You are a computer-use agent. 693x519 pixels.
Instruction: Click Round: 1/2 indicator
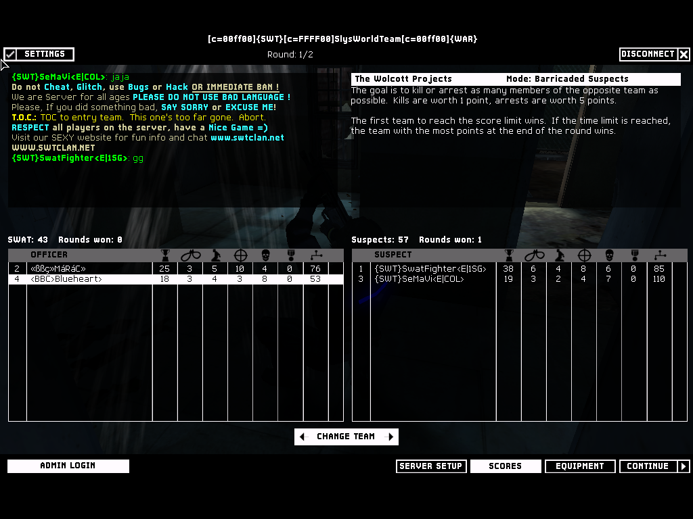290,55
